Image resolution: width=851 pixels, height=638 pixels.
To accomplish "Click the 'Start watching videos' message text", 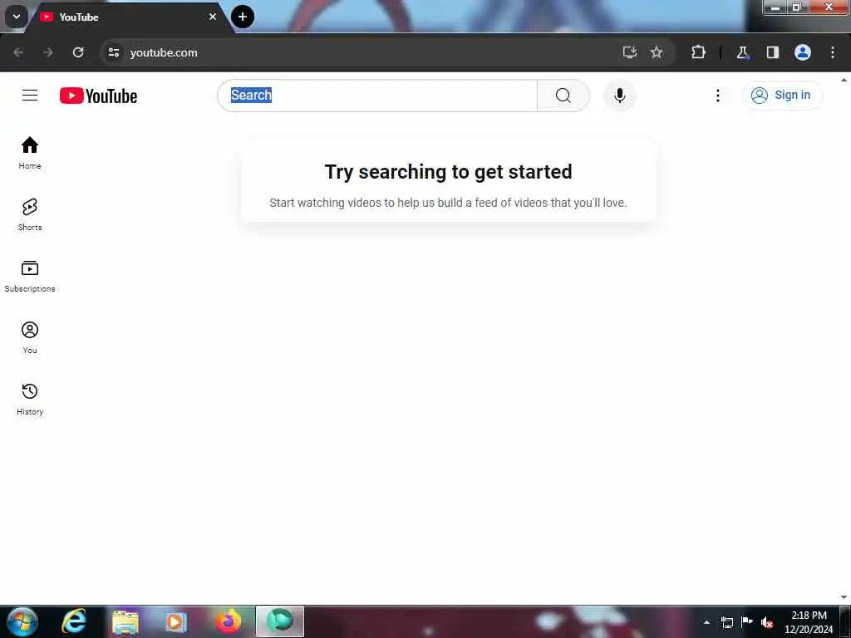I will point(448,203).
